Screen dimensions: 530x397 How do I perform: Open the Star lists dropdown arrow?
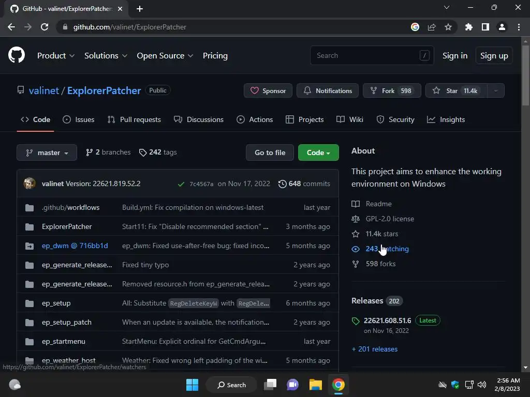click(495, 90)
